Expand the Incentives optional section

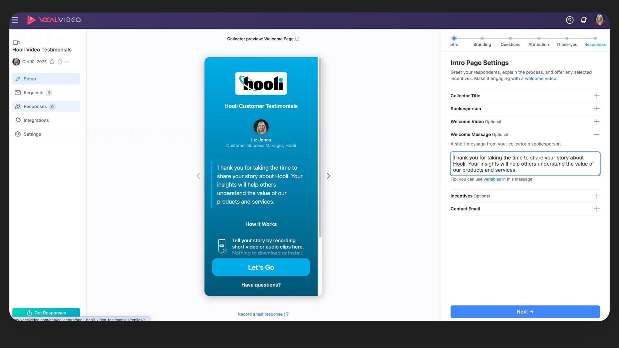[x=596, y=196]
